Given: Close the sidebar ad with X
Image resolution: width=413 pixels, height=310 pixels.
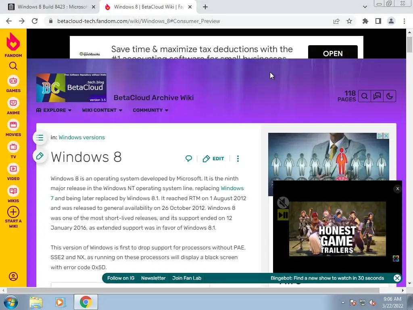Looking at the screenshot, I should [386, 136].
